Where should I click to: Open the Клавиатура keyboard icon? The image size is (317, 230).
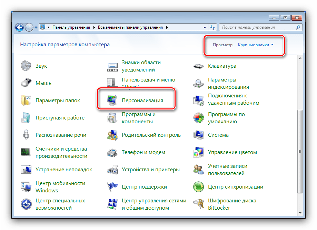pyautogui.click(x=199, y=66)
